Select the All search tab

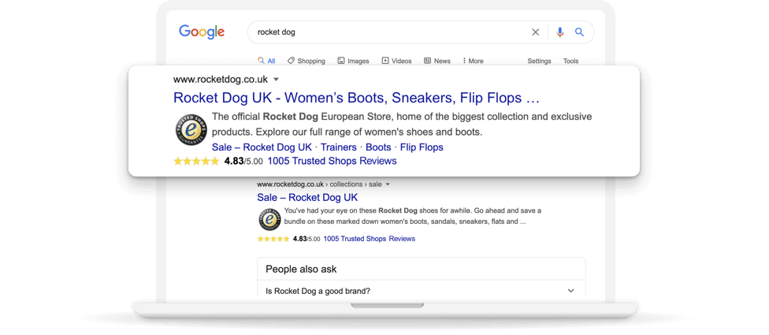(x=266, y=61)
